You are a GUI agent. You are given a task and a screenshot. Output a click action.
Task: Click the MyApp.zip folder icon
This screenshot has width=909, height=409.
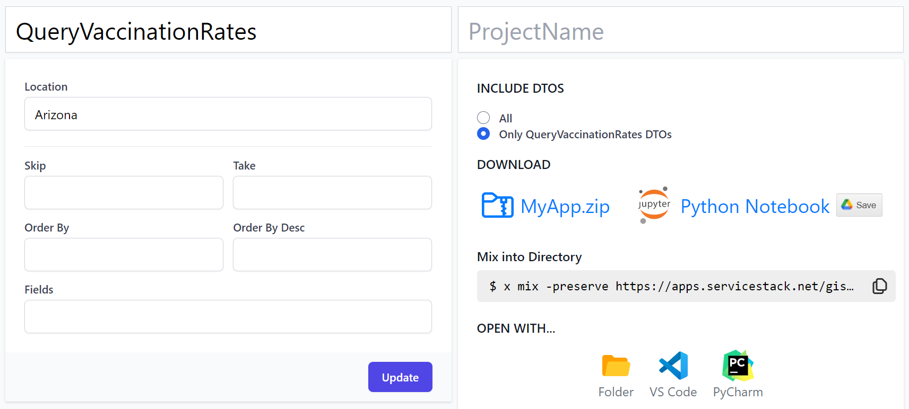497,205
